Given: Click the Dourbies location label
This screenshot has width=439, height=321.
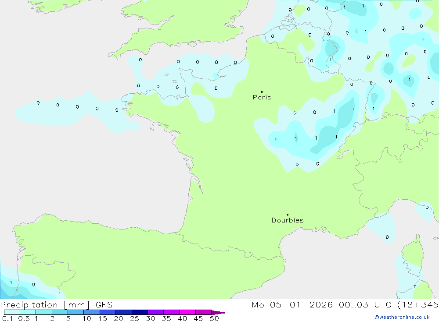Looking at the screenshot, I should 288,220.
